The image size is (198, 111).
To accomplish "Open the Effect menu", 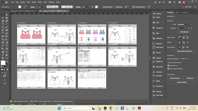I will [x=40, y=2].
